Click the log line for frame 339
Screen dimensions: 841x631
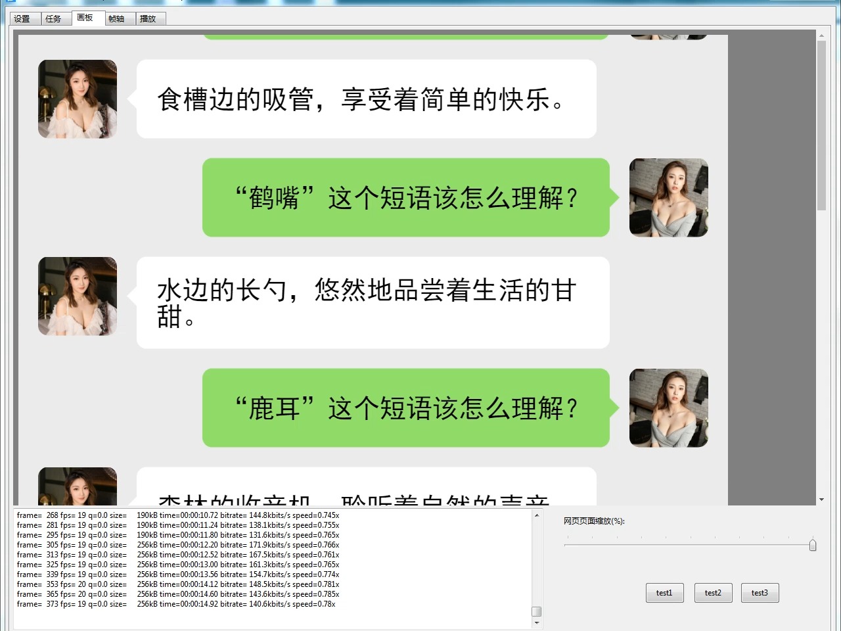click(178, 574)
